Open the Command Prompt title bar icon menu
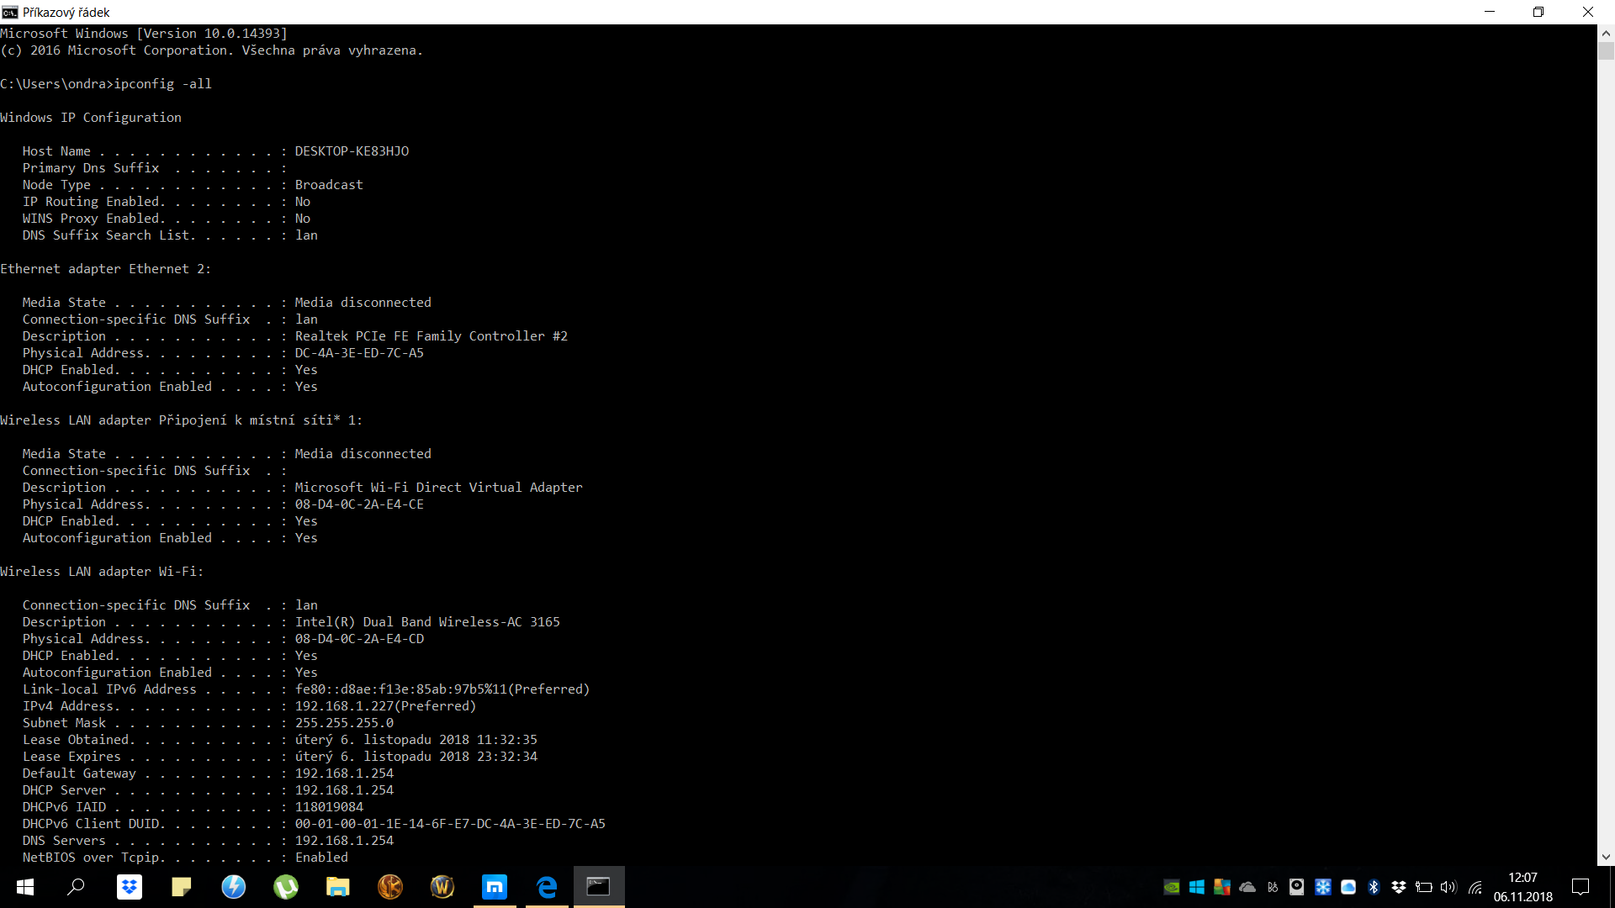 coord(9,12)
